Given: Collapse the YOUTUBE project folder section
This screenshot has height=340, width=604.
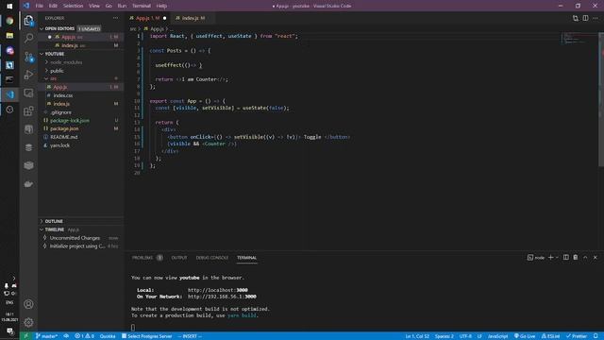Looking at the screenshot, I should point(42,54).
